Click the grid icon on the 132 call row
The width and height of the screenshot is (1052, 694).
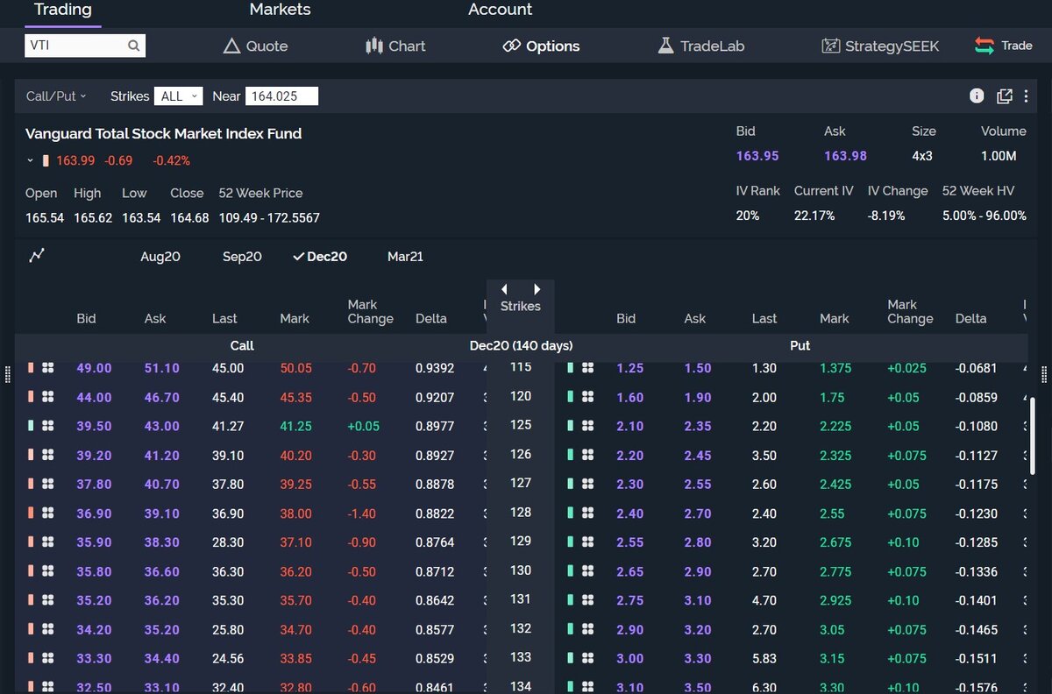(48, 629)
